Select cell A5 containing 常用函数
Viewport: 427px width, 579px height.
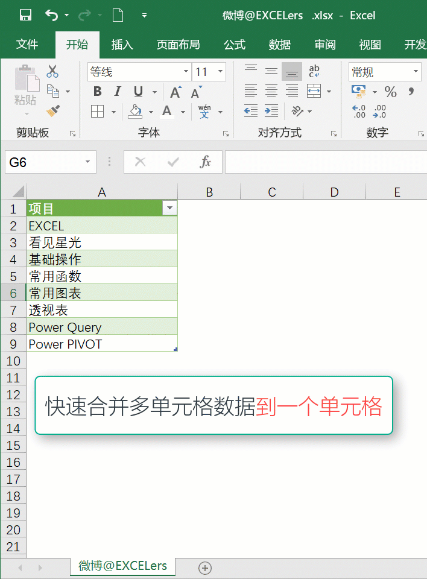click(101, 276)
